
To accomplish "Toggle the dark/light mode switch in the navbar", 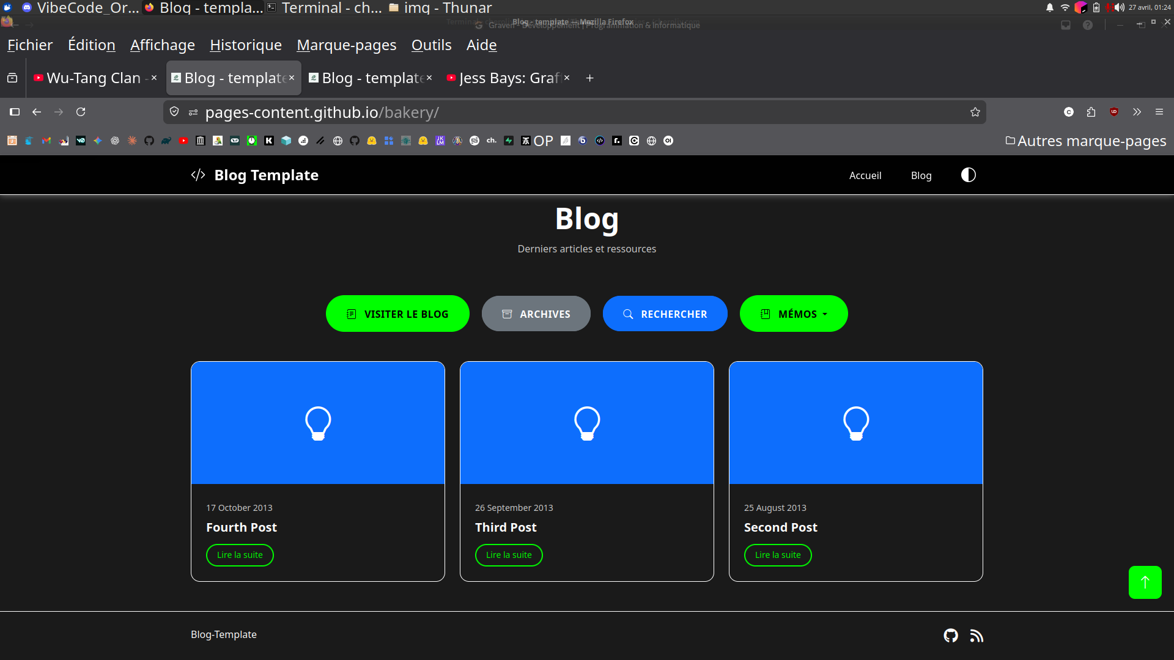I will pos(968,175).
